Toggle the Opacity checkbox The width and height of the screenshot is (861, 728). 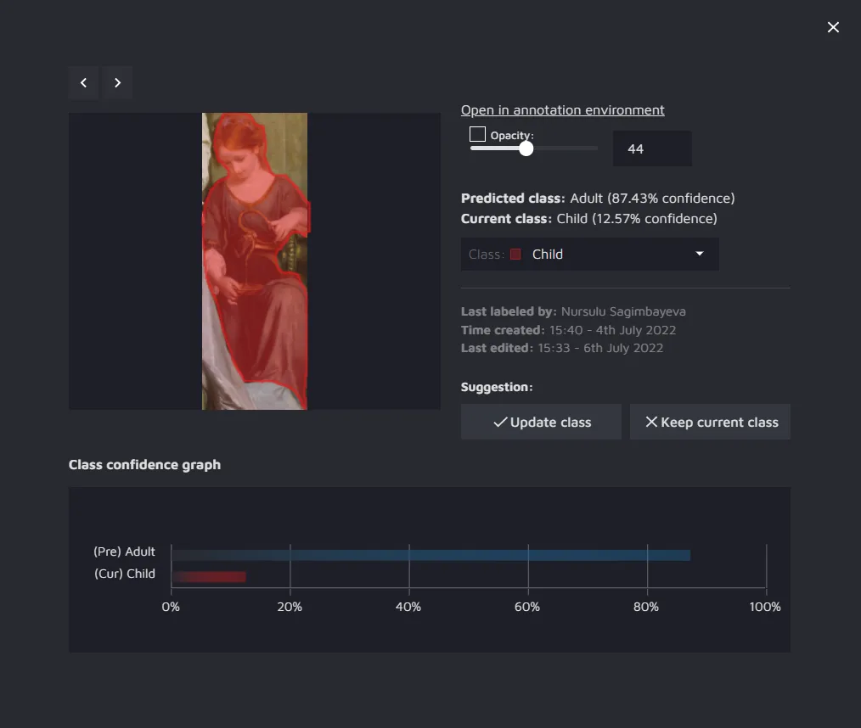tap(477, 134)
